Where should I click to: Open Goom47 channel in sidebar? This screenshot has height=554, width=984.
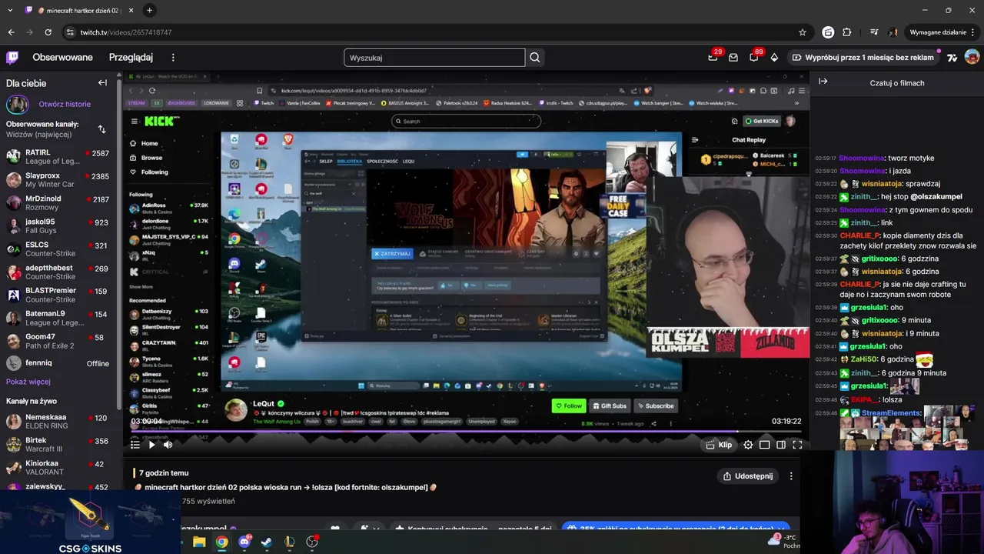coord(58,342)
